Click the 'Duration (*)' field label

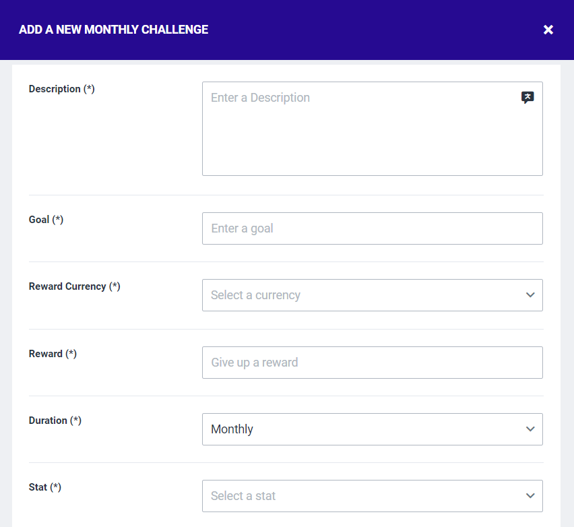[x=55, y=421]
